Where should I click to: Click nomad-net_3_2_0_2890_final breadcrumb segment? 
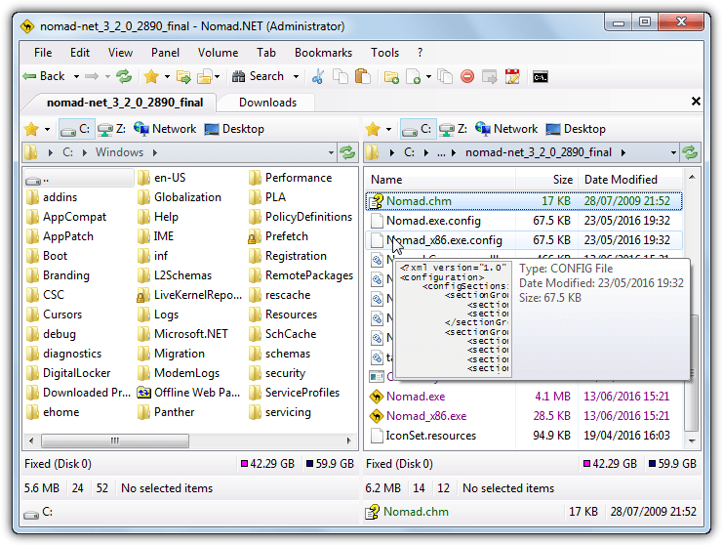coord(538,152)
